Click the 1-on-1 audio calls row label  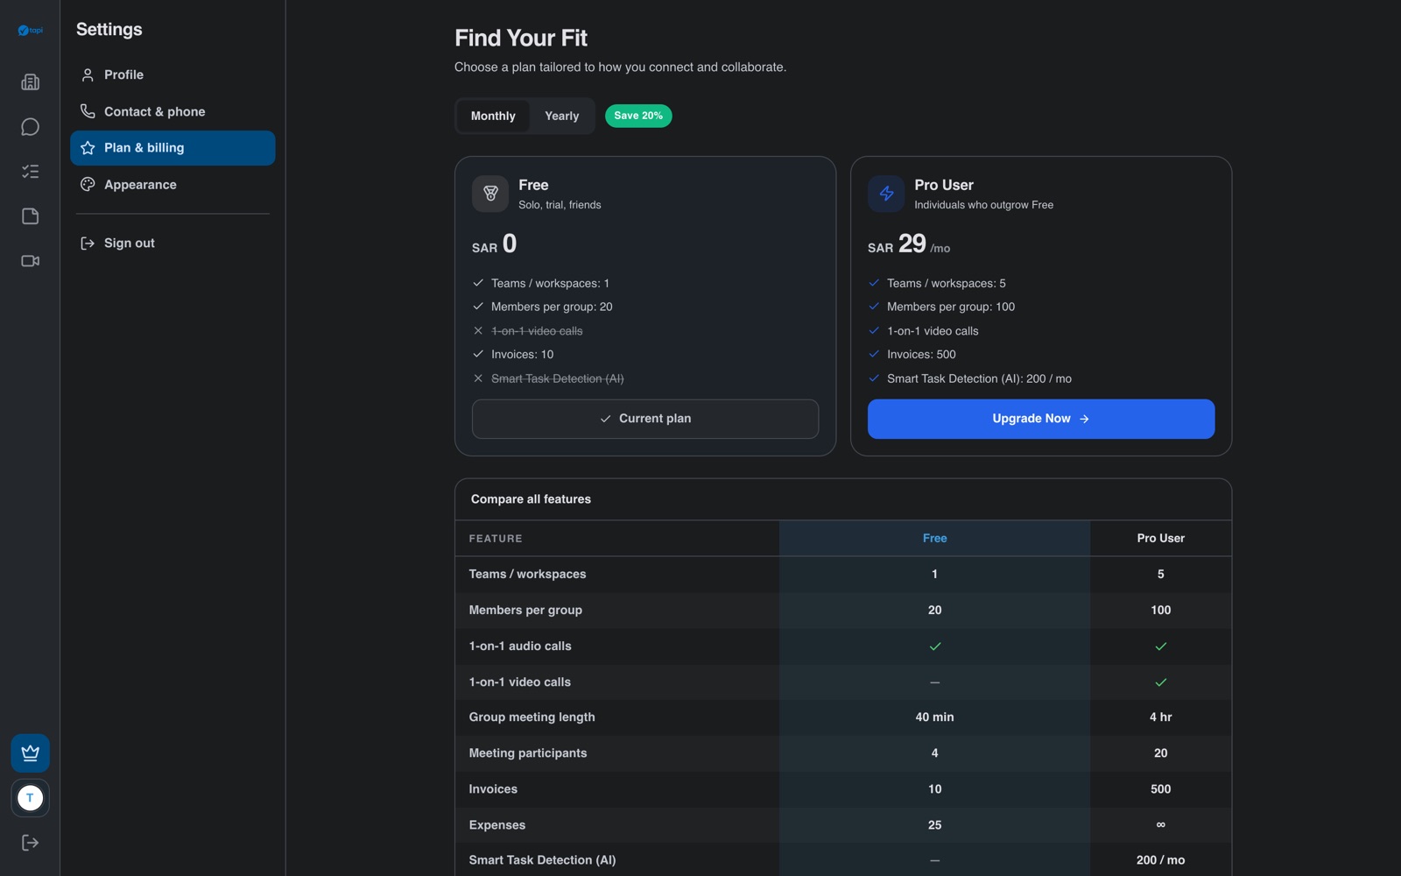click(520, 646)
